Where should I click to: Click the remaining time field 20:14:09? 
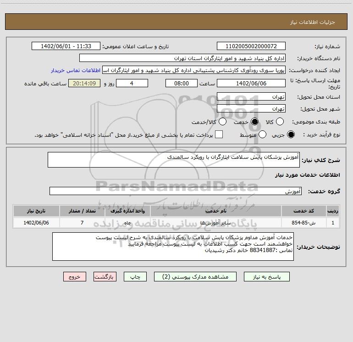(x=84, y=83)
